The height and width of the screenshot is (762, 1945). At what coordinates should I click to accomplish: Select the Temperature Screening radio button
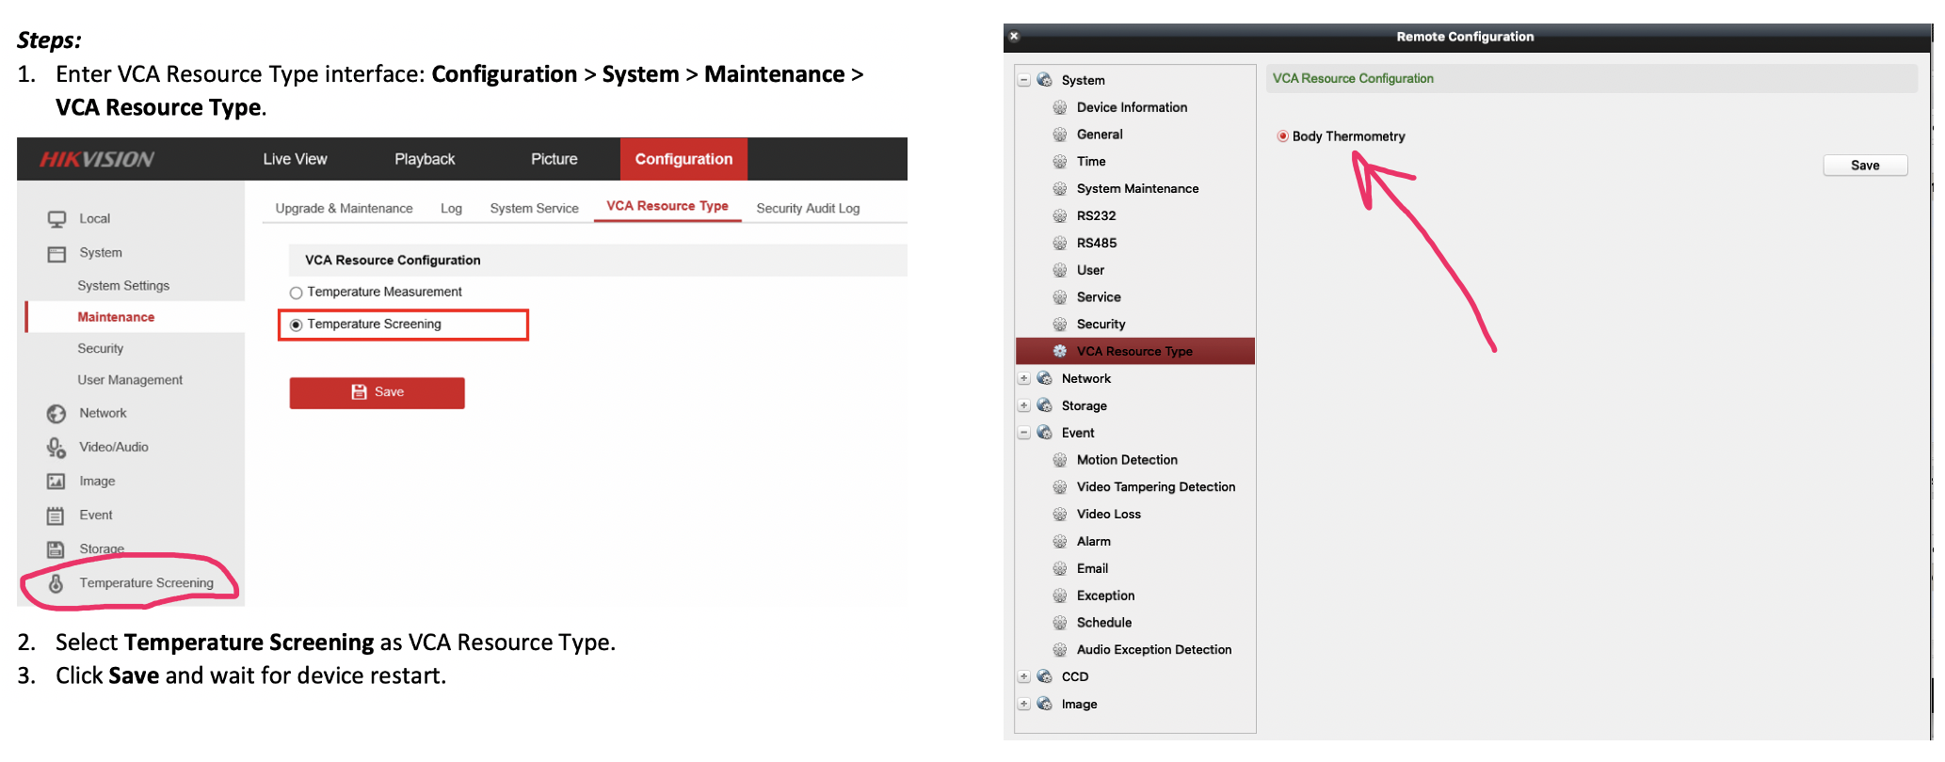[297, 325]
